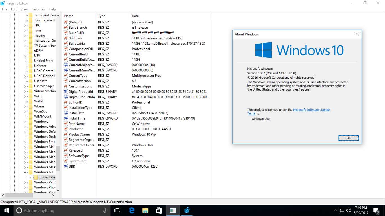Screen dimensions: 385x216
Task: Click Cortana microphone icon
Action: 105,210
